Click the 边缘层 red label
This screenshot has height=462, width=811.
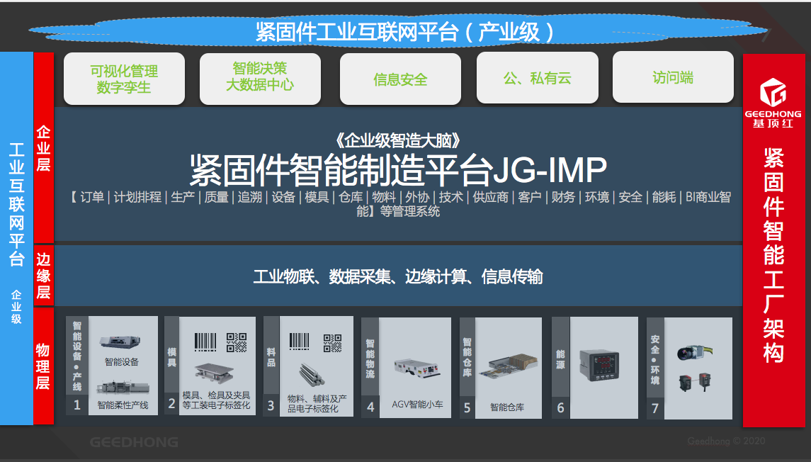pyautogui.click(x=43, y=275)
